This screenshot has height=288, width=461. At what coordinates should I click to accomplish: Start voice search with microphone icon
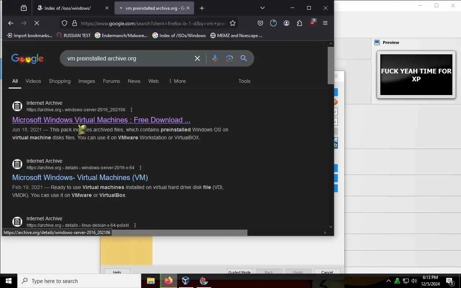pos(215,58)
